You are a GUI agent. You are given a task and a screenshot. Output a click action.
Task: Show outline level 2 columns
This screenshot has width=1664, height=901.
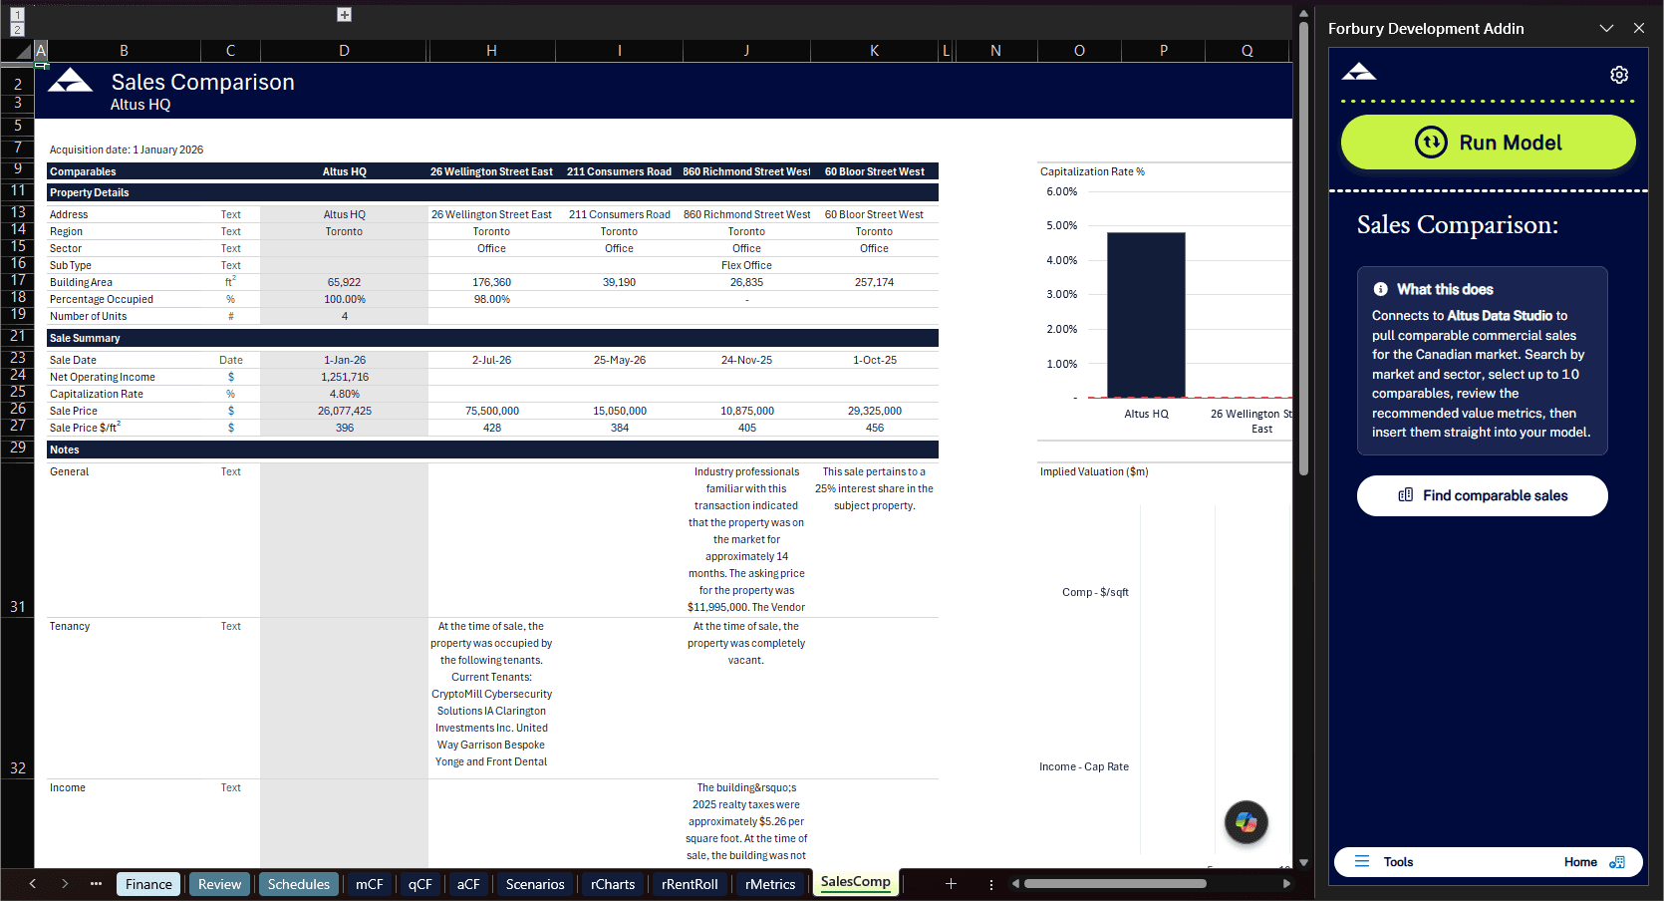[x=17, y=30]
